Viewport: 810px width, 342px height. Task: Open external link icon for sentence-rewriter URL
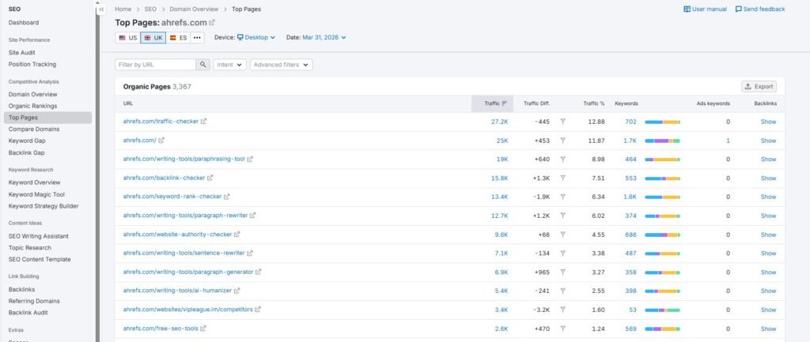[x=250, y=253]
